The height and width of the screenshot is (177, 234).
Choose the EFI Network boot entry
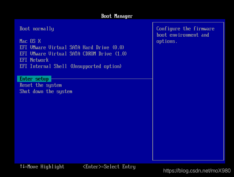click(34, 60)
